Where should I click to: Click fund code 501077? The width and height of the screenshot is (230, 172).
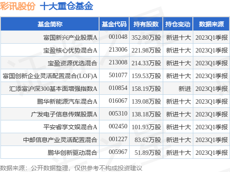coord(118,75)
